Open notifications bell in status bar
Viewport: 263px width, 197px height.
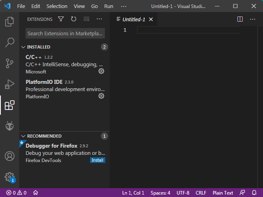click(x=254, y=193)
